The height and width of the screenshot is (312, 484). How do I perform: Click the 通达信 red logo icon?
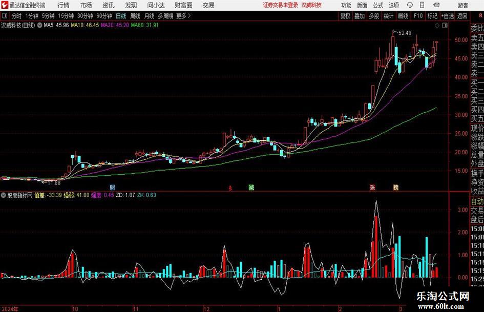pos(5,5)
